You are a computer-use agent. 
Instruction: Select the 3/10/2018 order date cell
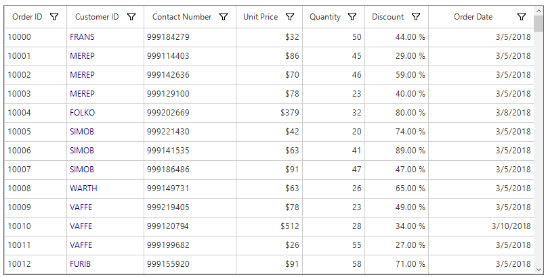pos(481,226)
